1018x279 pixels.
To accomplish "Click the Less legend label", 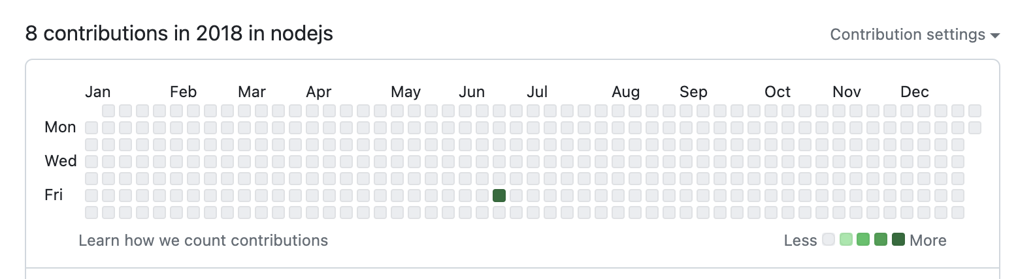I will click(x=800, y=241).
